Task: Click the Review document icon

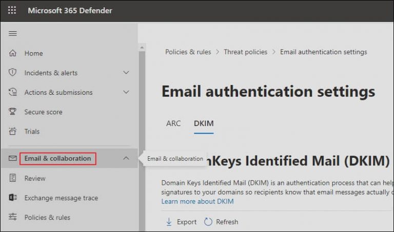Action: point(12,178)
